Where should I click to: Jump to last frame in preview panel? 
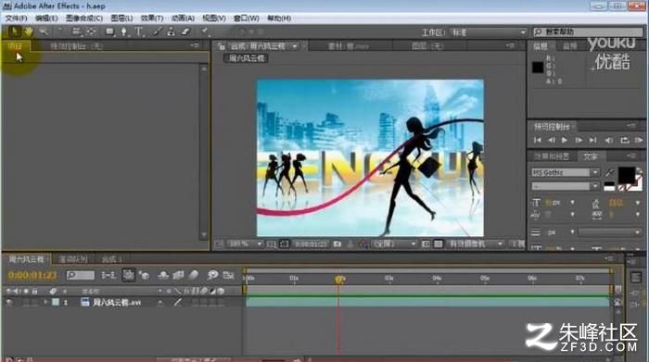[x=592, y=141]
